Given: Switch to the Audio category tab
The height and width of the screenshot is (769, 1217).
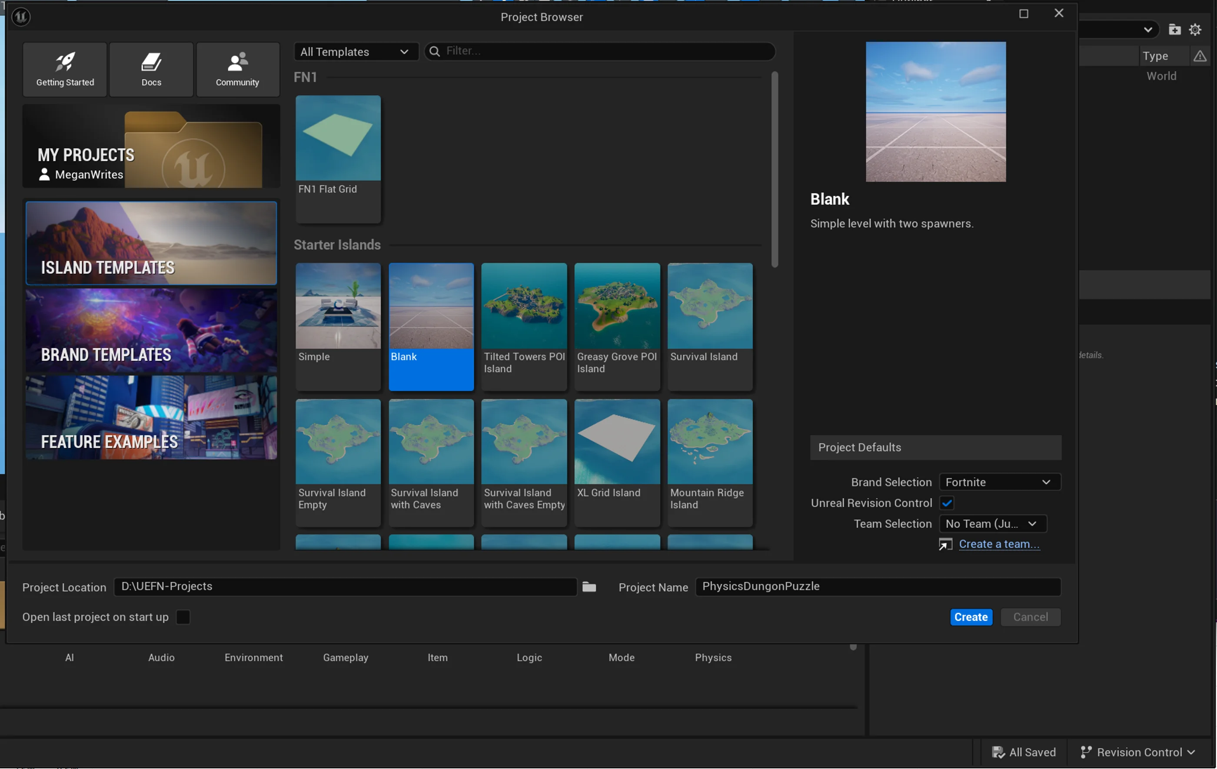Looking at the screenshot, I should [161, 657].
